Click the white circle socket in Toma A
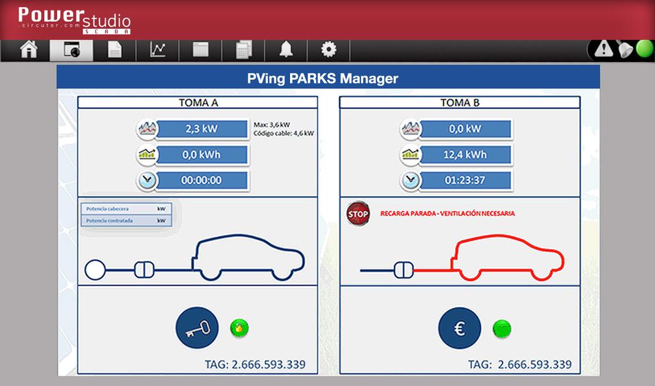The image size is (655, 386). tap(95, 270)
